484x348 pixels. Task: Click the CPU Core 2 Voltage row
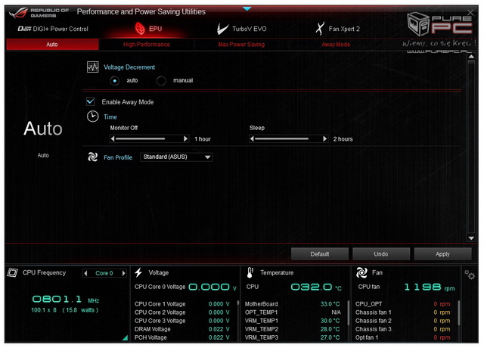[182, 312]
